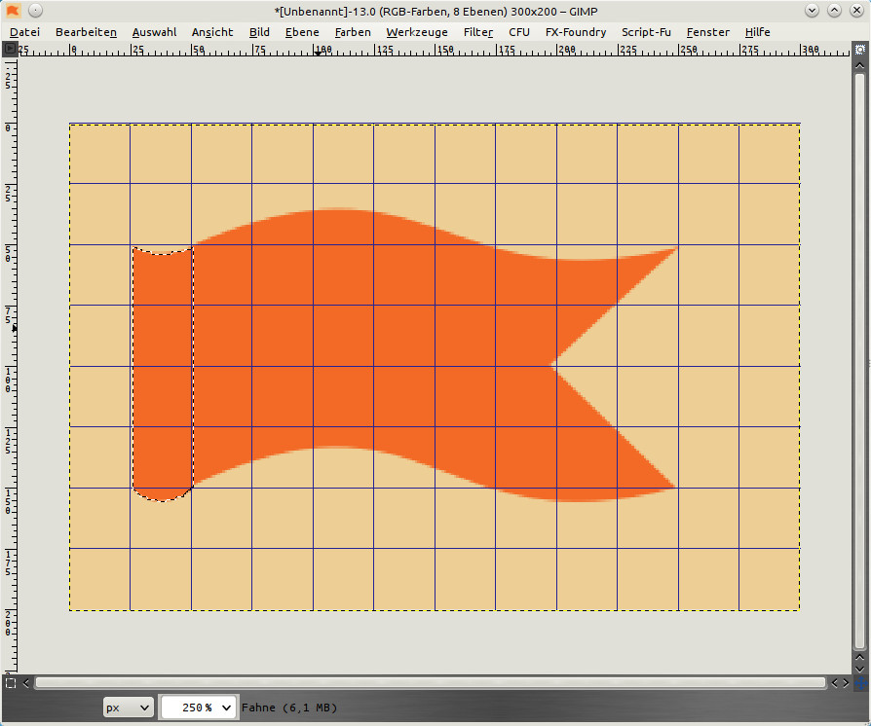Open the Script-Fu menu
871x726 pixels.
pyautogui.click(x=646, y=32)
